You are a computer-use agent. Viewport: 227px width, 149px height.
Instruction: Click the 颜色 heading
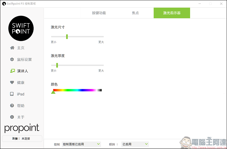click(54, 84)
